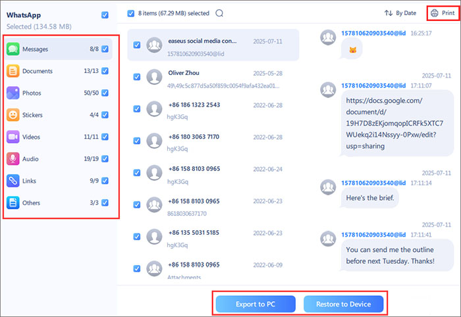Uncheck checkbox for +86 135 5031 5185

point(137,237)
